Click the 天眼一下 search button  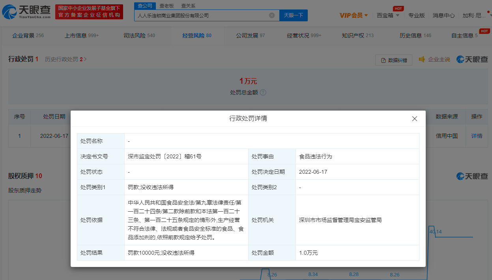pos(294,15)
